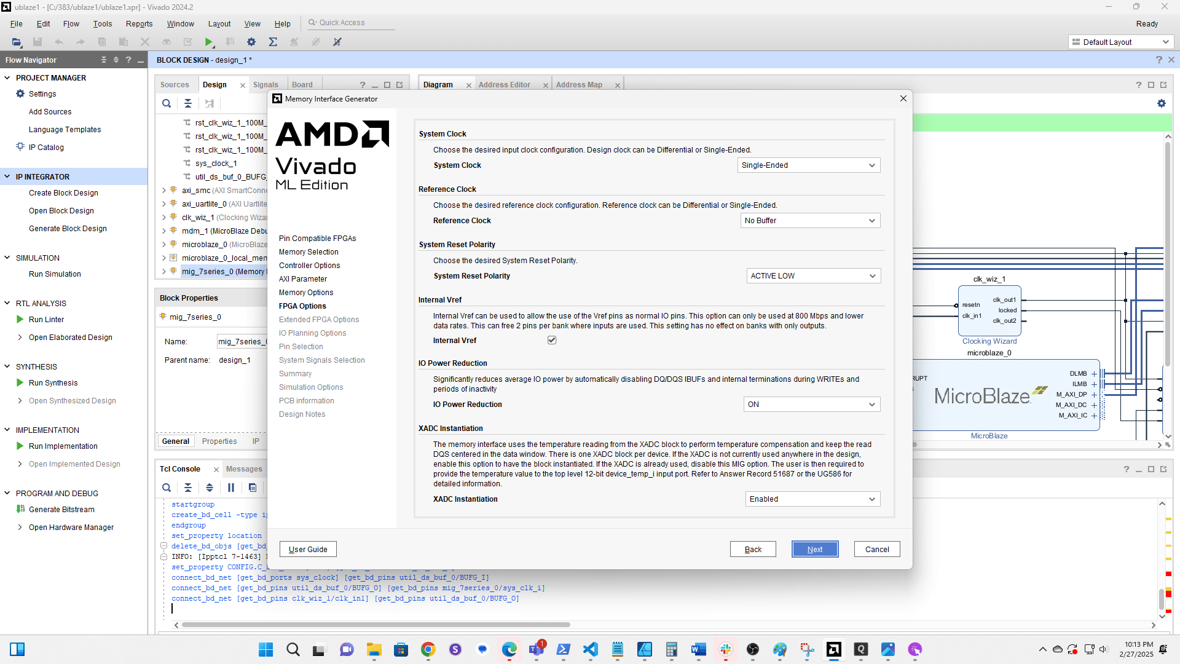Viewport: 1180px width, 664px height.
Task: Click the Collapse All icon in the Design panel
Action: click(188, 103)
